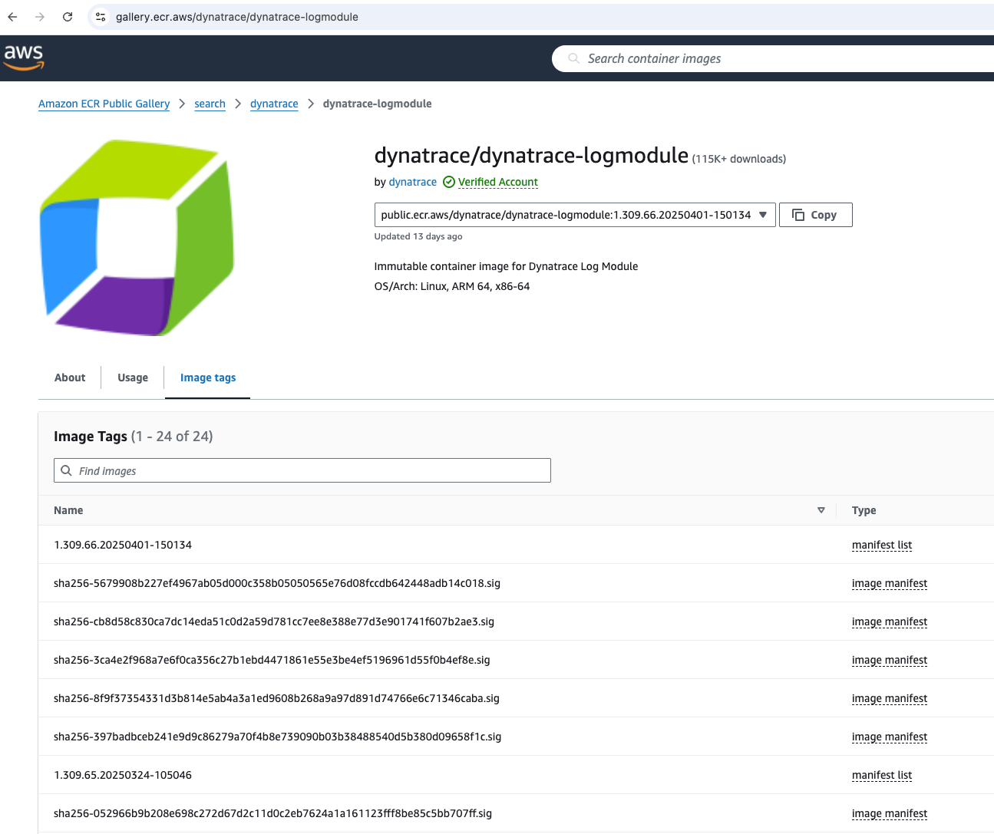This screenshot has height=834, width=994.
Task: Open the dynatrace publisher link
Action: click(413, 182)
